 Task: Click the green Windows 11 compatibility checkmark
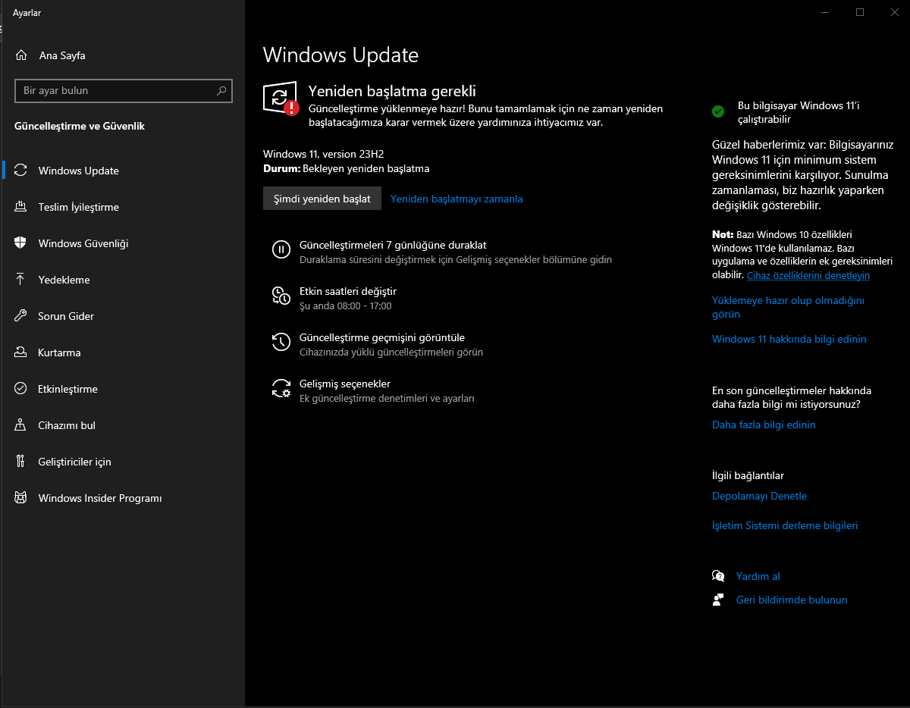point(718,111)
